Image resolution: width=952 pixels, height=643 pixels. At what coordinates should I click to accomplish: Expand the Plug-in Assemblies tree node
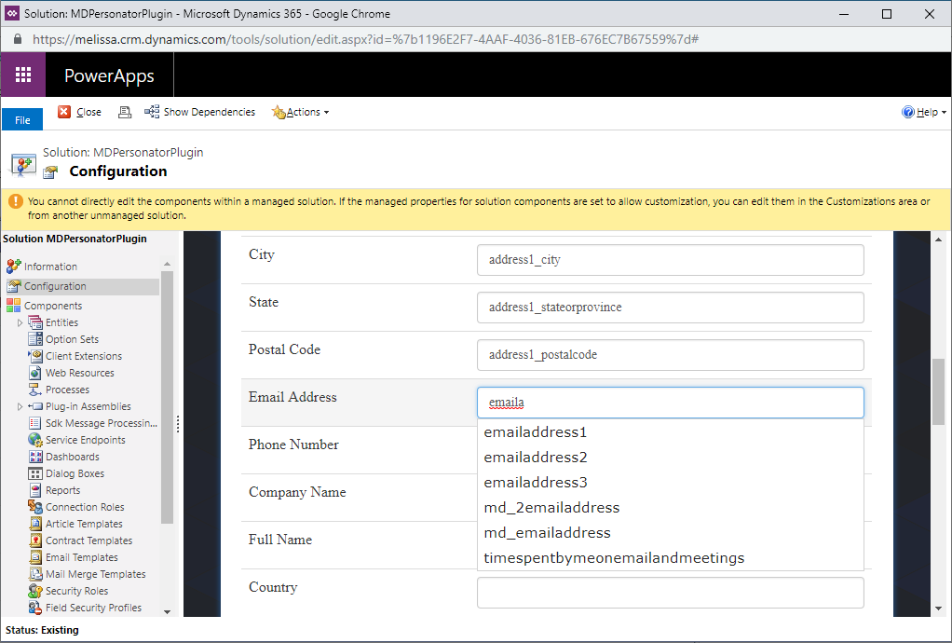pos(20,406)
